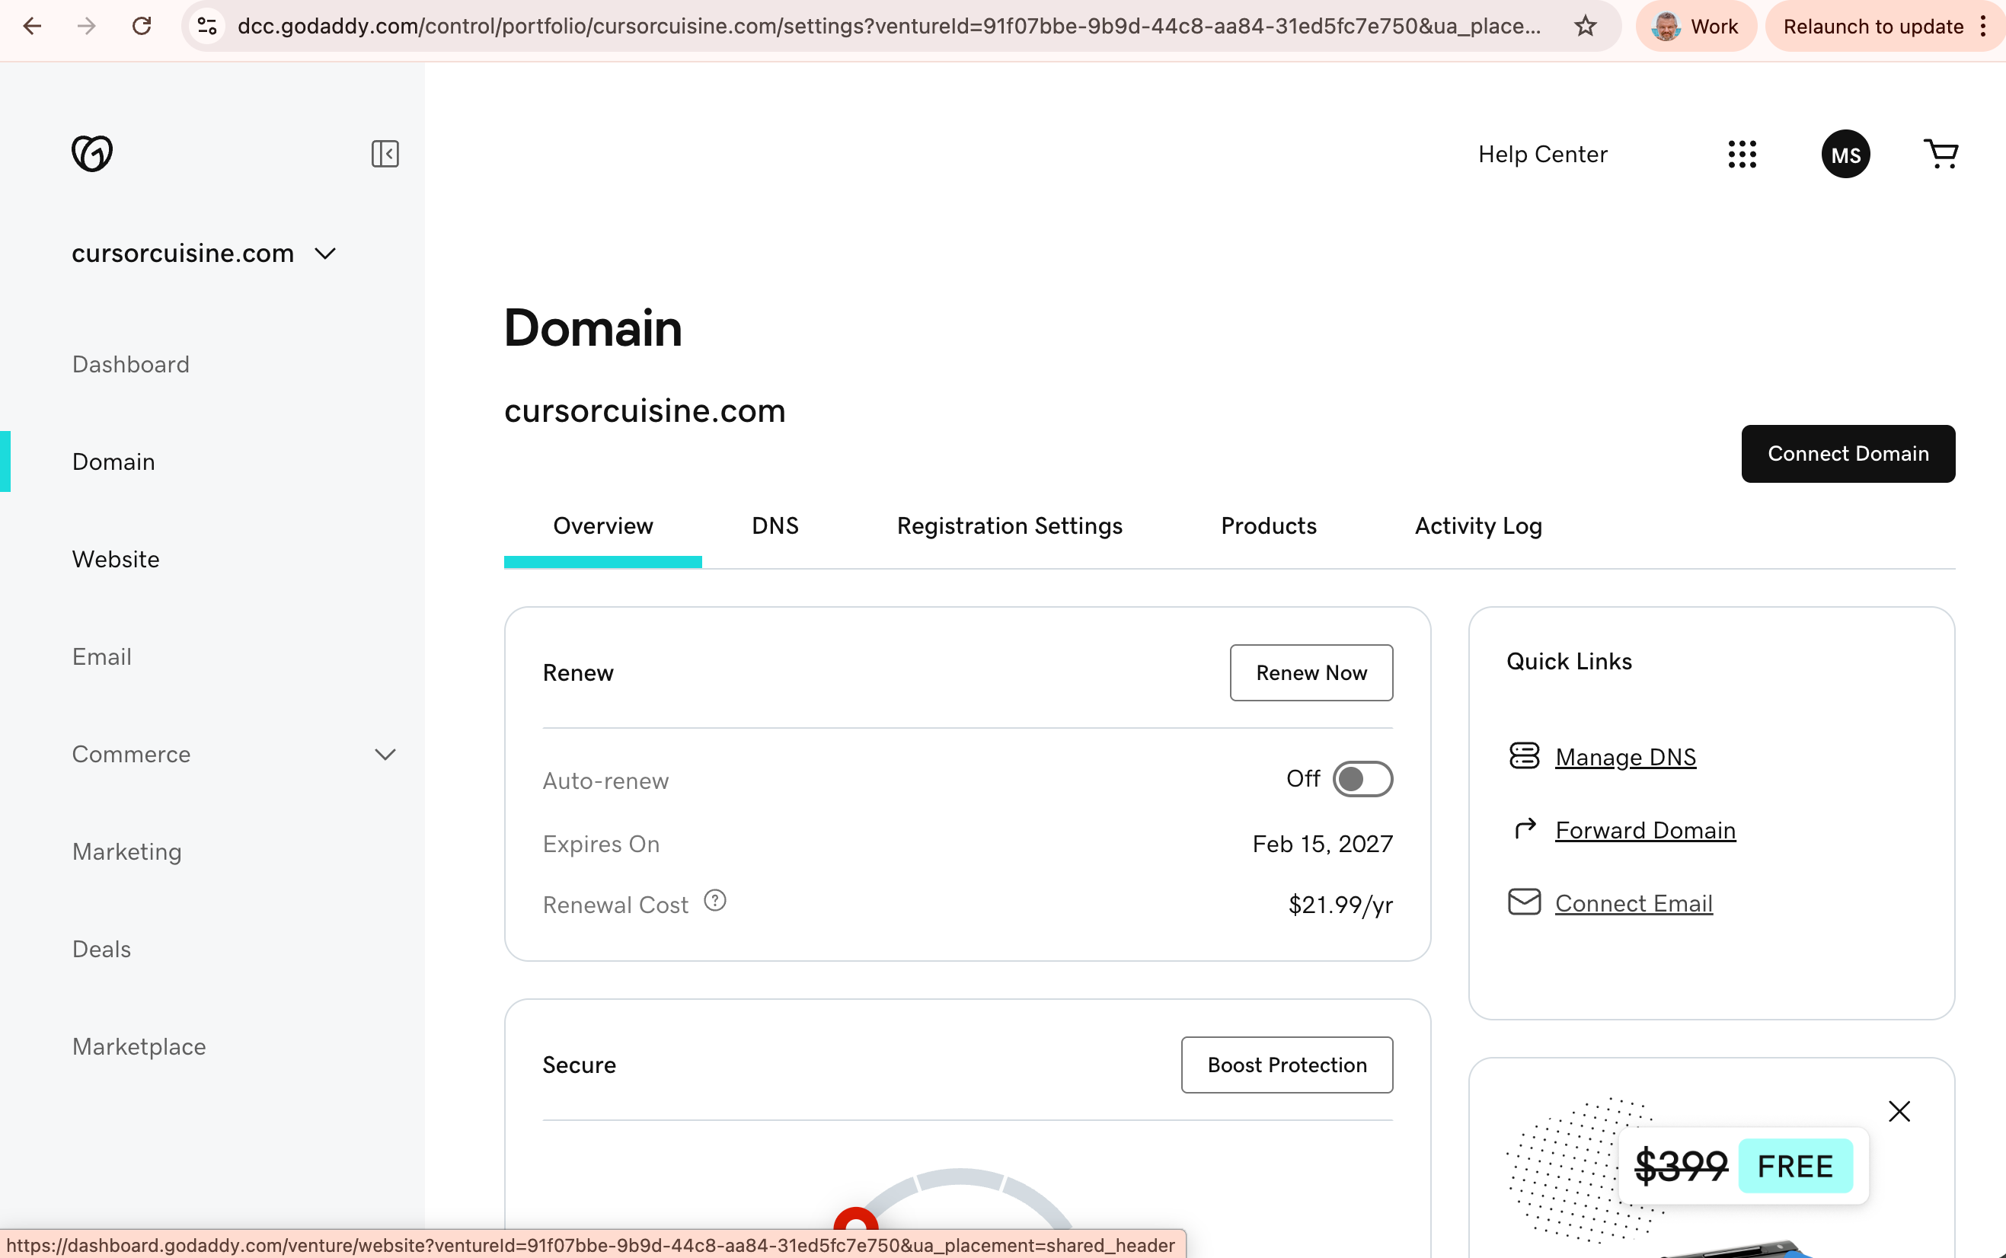Expand the cursorcuisine.com domain selector
The height and width of the screenshot is (1258, 2006).
click(x=325, y=254)
